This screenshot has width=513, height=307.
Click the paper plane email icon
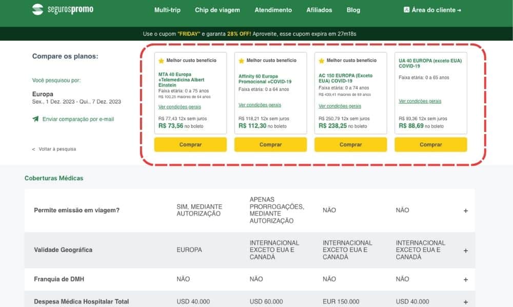click(35, 119)
